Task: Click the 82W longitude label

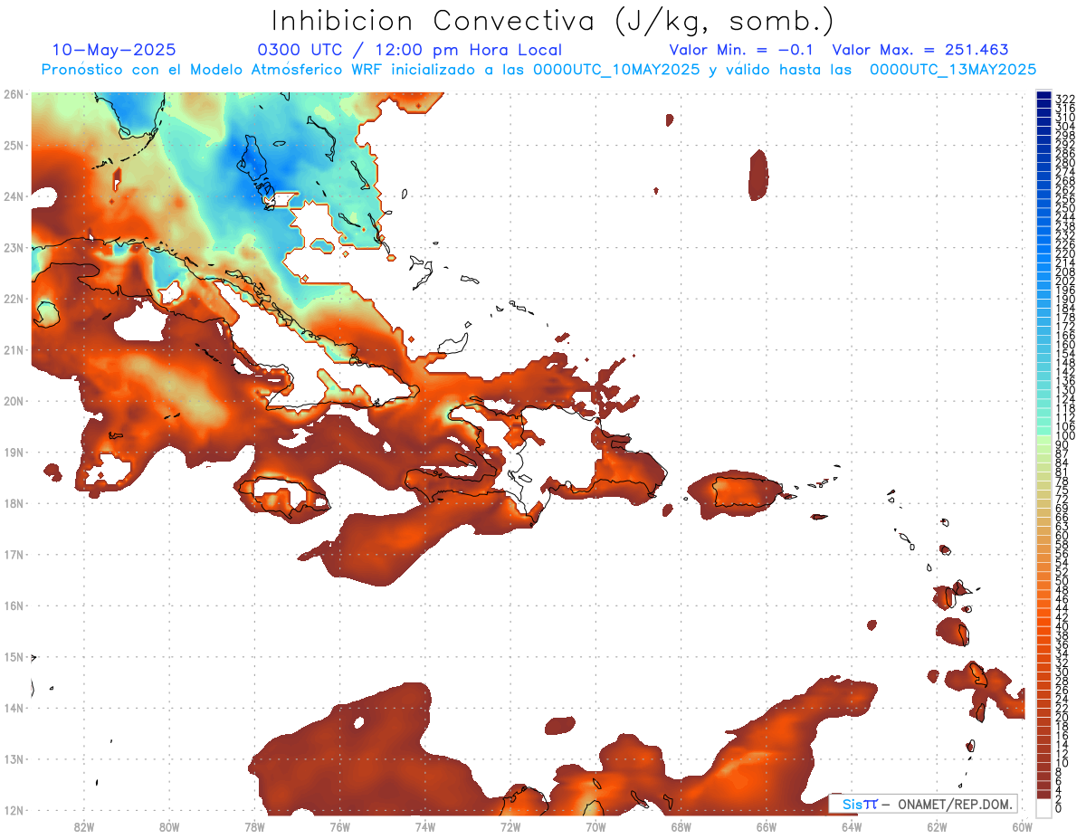Action: (x=83, y=826)
